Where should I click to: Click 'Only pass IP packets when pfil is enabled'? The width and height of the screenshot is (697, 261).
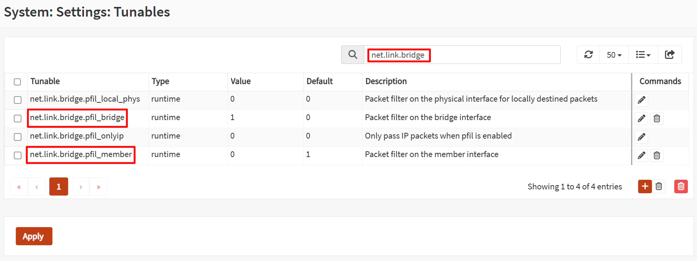click(438, 136)
